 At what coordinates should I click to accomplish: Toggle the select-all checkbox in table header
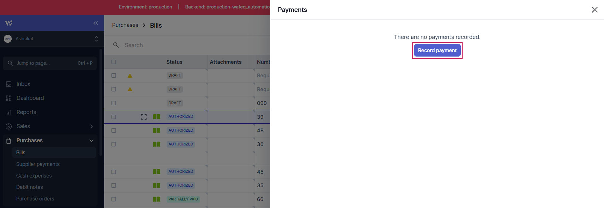pyautogui.click(x=114, y=62)
